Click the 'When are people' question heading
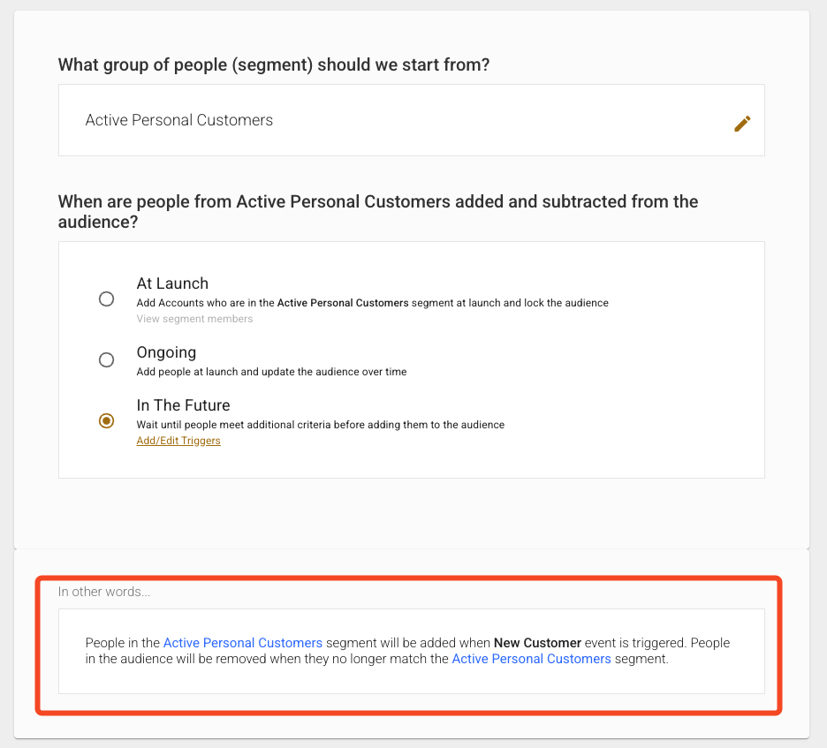Viewport: 827px width, 748px height. pyautogui.click(x=378, y=201)
